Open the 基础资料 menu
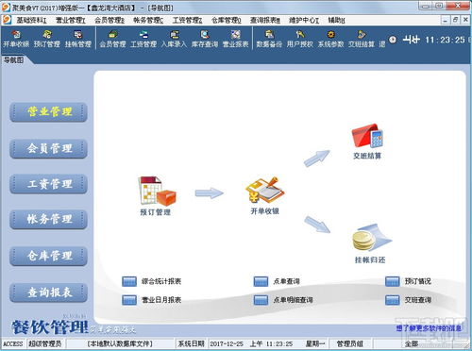Image resolution: width=472 pixels, height=351 pixels. (31, 21)
